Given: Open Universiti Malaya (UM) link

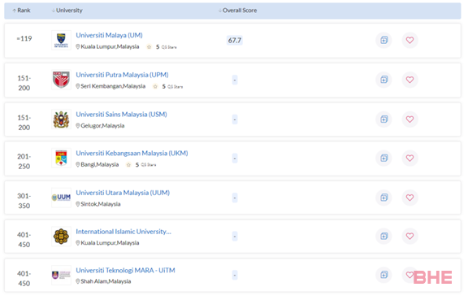Looking at the screenshot, I should coord(109,35).
